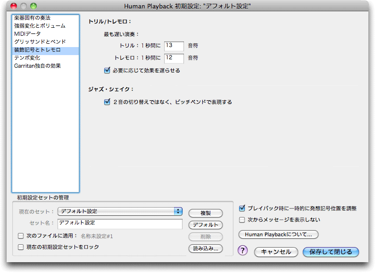Open the テンポ変化 category
Viewport: 375px width, 273px height.
[x=45, y=58]
